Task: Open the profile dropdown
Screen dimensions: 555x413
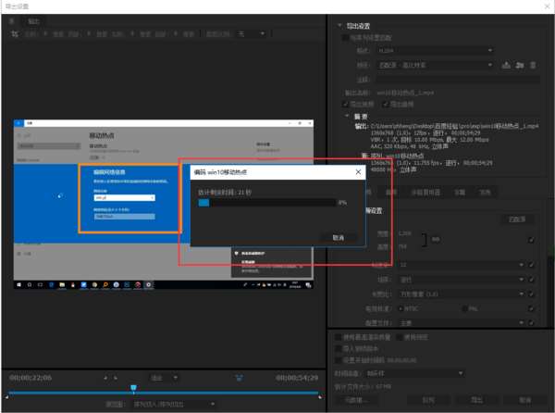Action: coord(462,322)
